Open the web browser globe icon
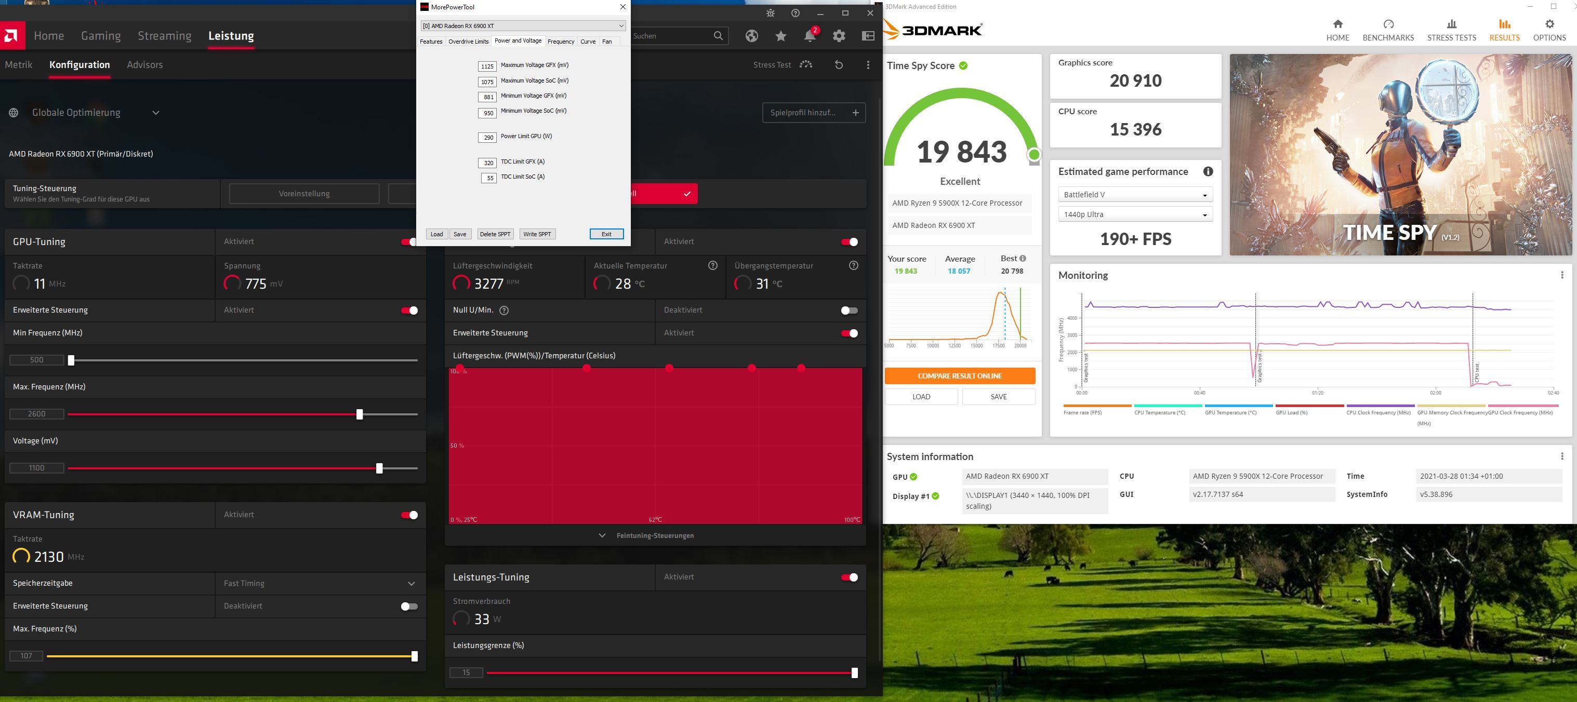Viewport: 1577px width, 702px height. pos(752,35)
